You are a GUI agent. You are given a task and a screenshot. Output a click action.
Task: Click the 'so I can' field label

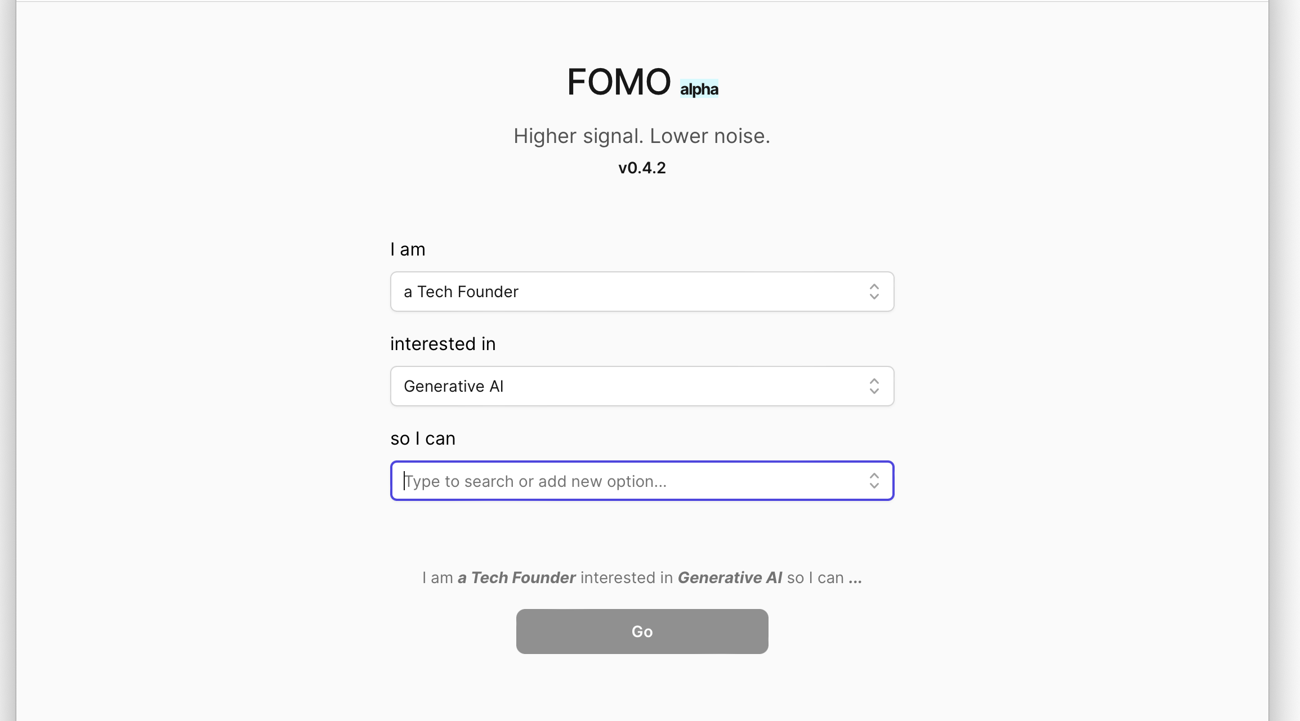point(423,438)
